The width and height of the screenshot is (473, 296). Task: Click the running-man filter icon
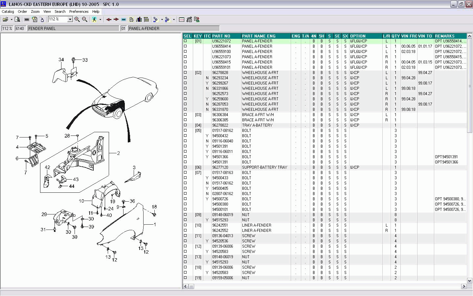pos(94,19)
